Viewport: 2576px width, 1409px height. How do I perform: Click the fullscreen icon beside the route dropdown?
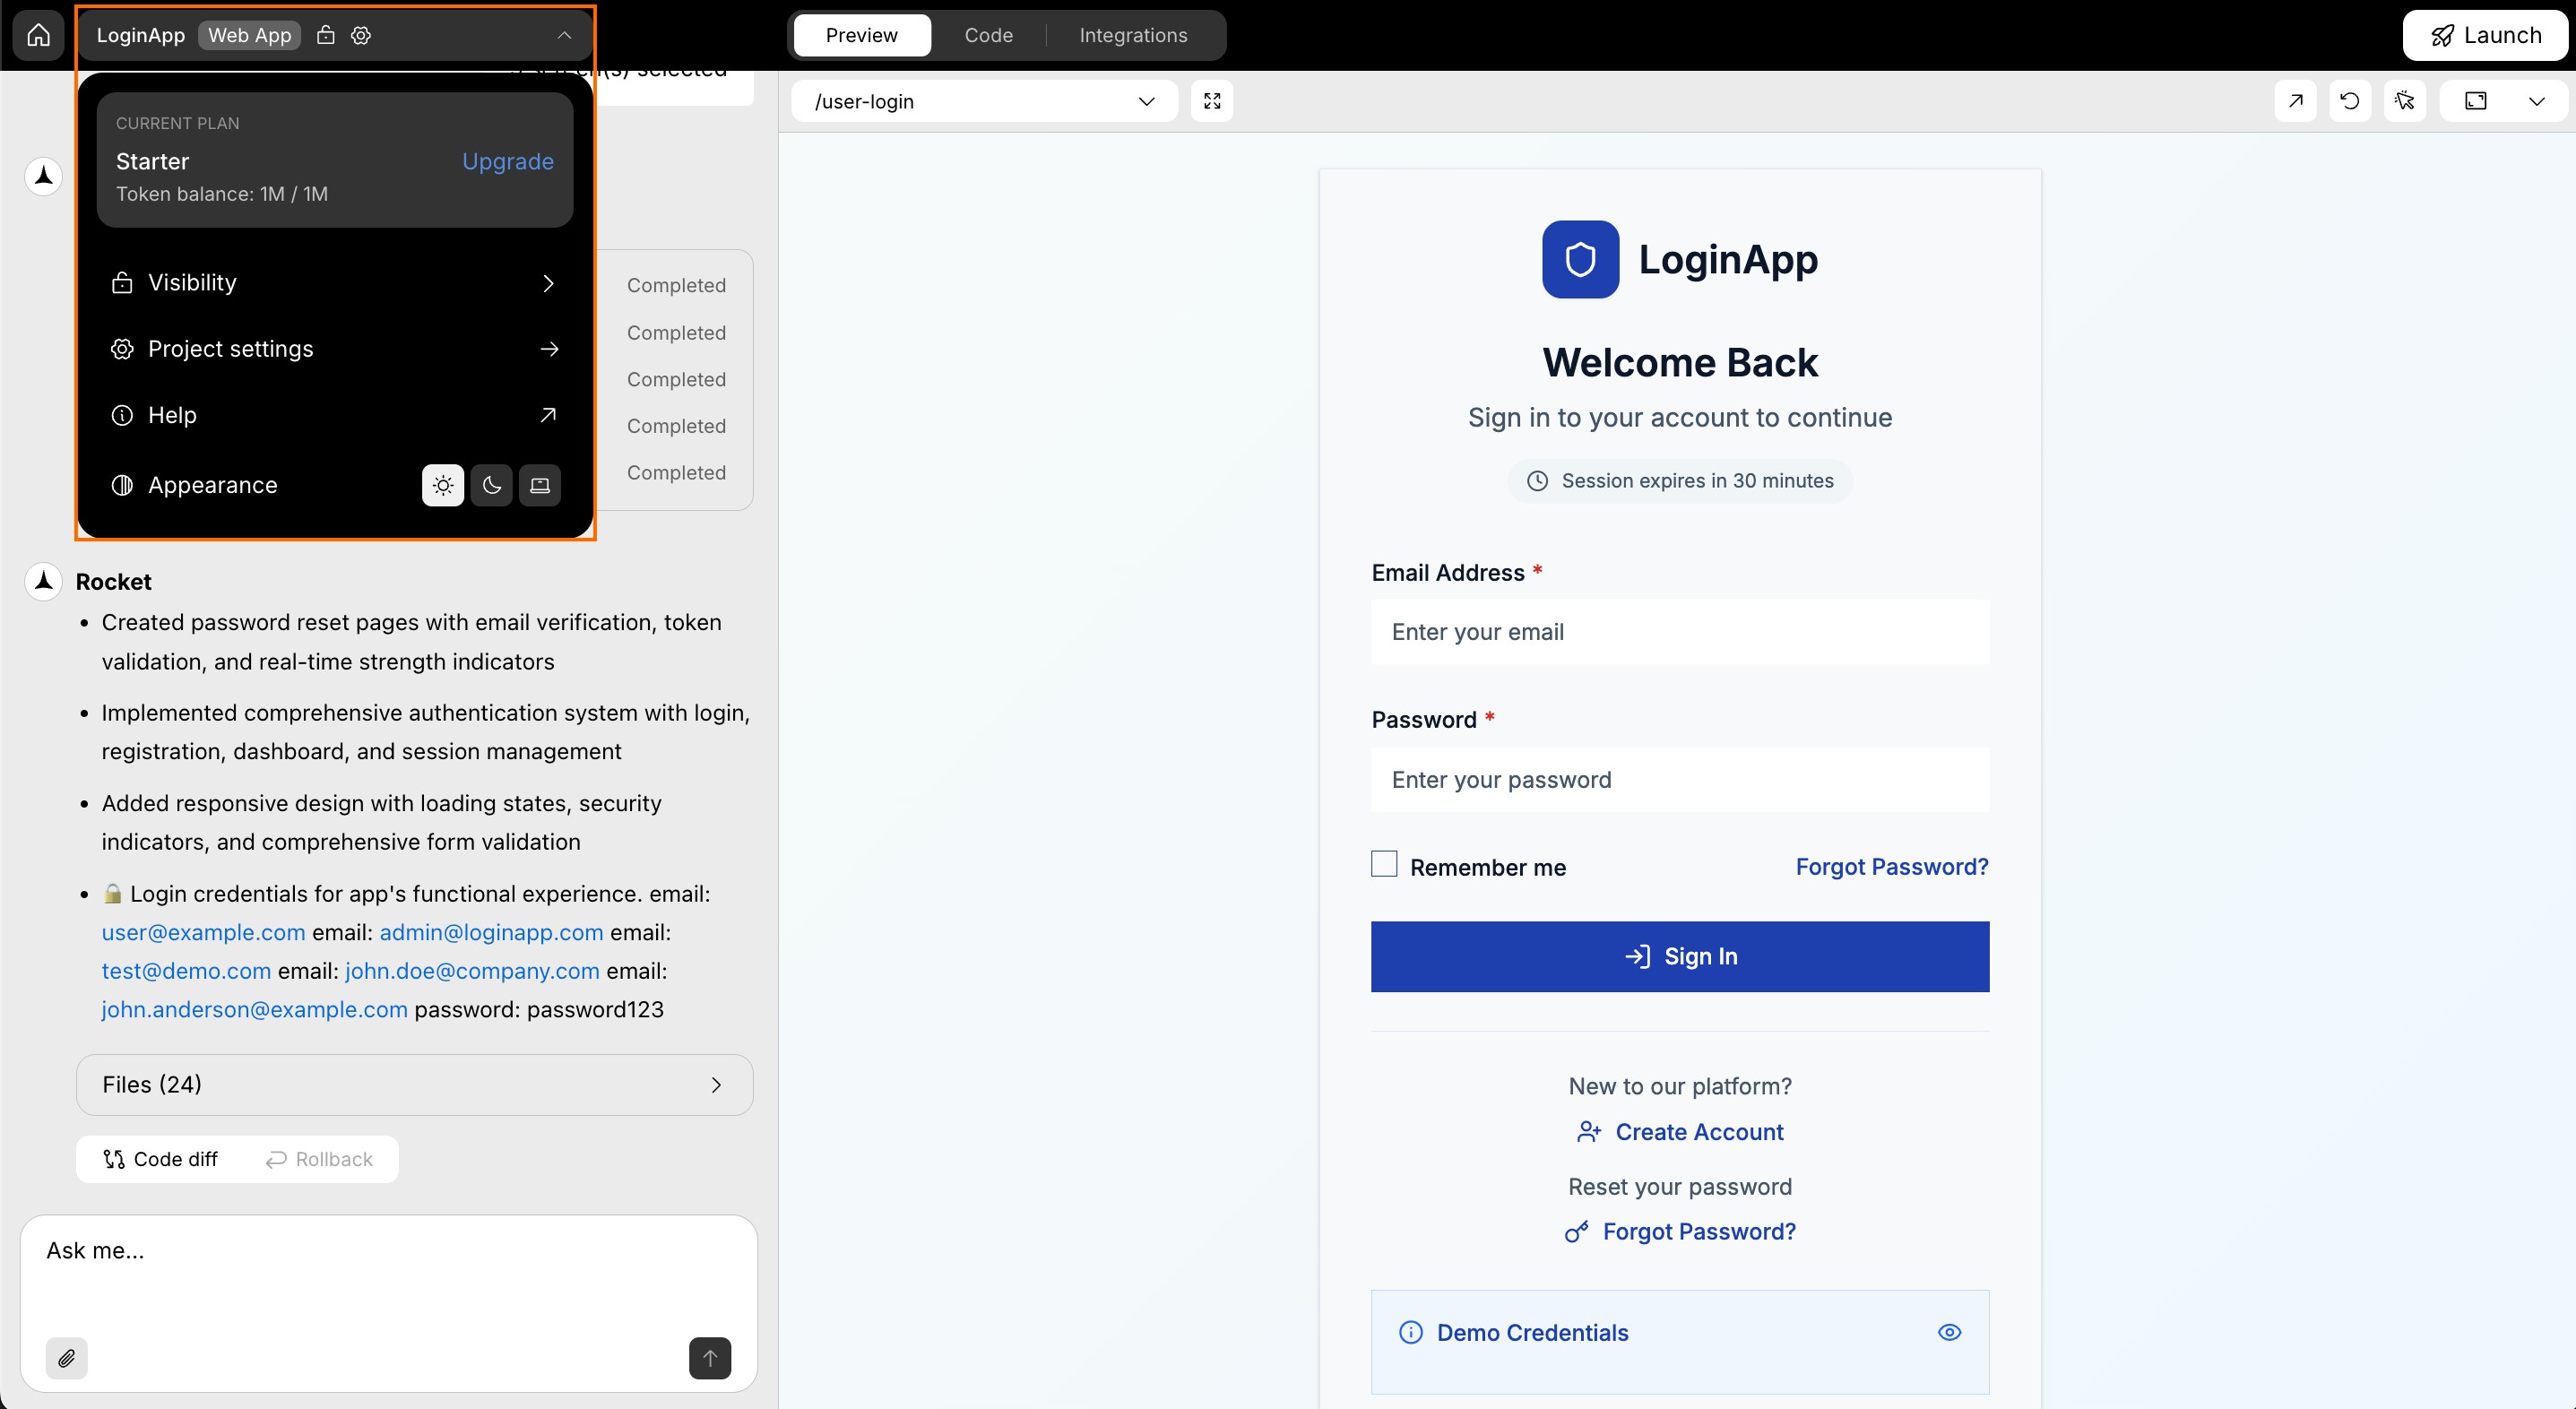point(1212,100)
